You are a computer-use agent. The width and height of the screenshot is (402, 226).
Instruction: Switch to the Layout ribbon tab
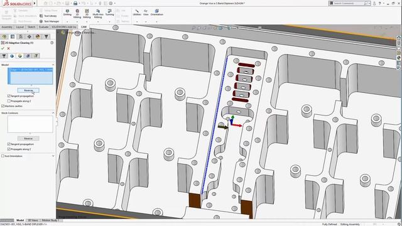[19, 27]
